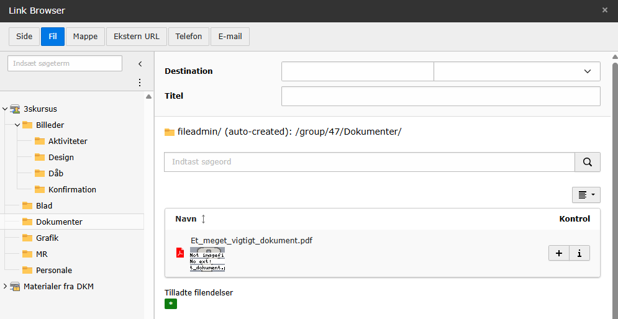This screenshot has height=319, width=618.
Task: Open the three-dot tree options menu
Action: click(x=140, y=83)
